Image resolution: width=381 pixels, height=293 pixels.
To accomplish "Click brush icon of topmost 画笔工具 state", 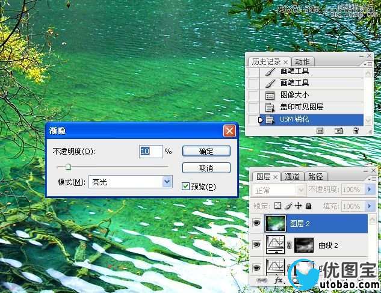I will 270,72.
